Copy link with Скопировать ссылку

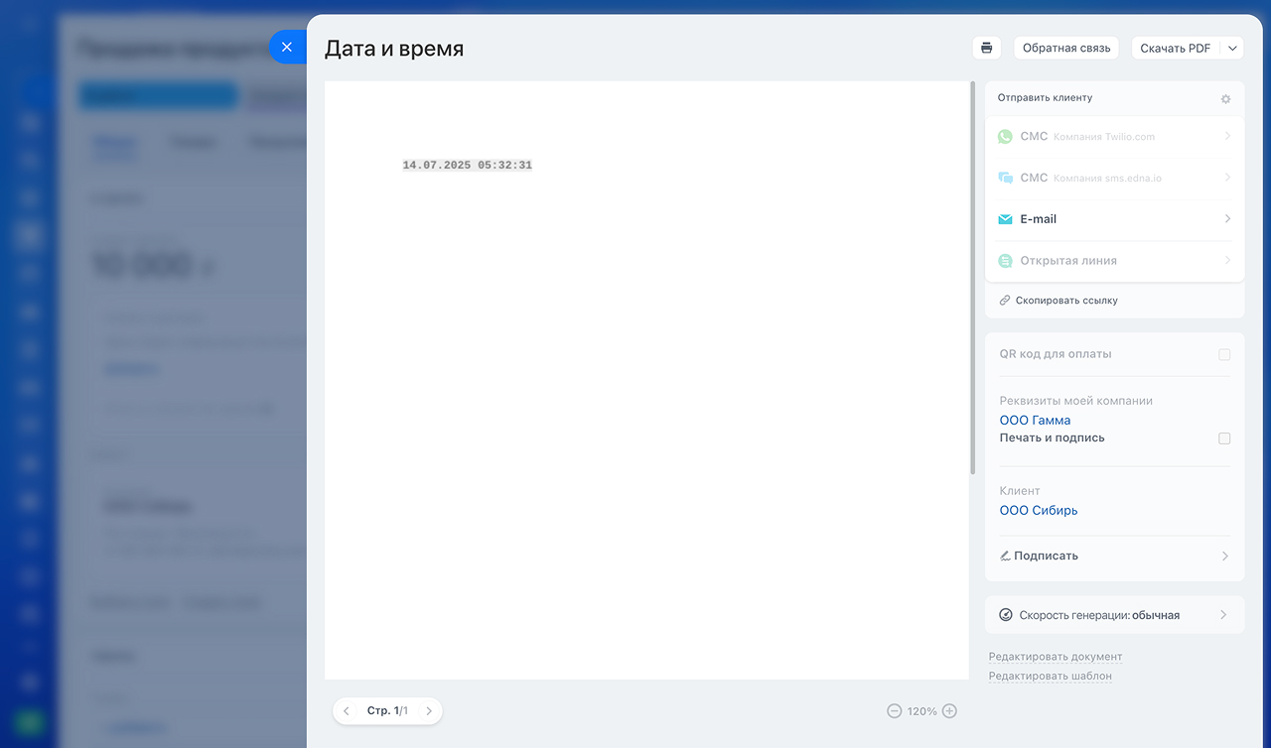[1066, 301]
